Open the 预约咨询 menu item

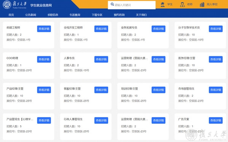click(119, 15)
